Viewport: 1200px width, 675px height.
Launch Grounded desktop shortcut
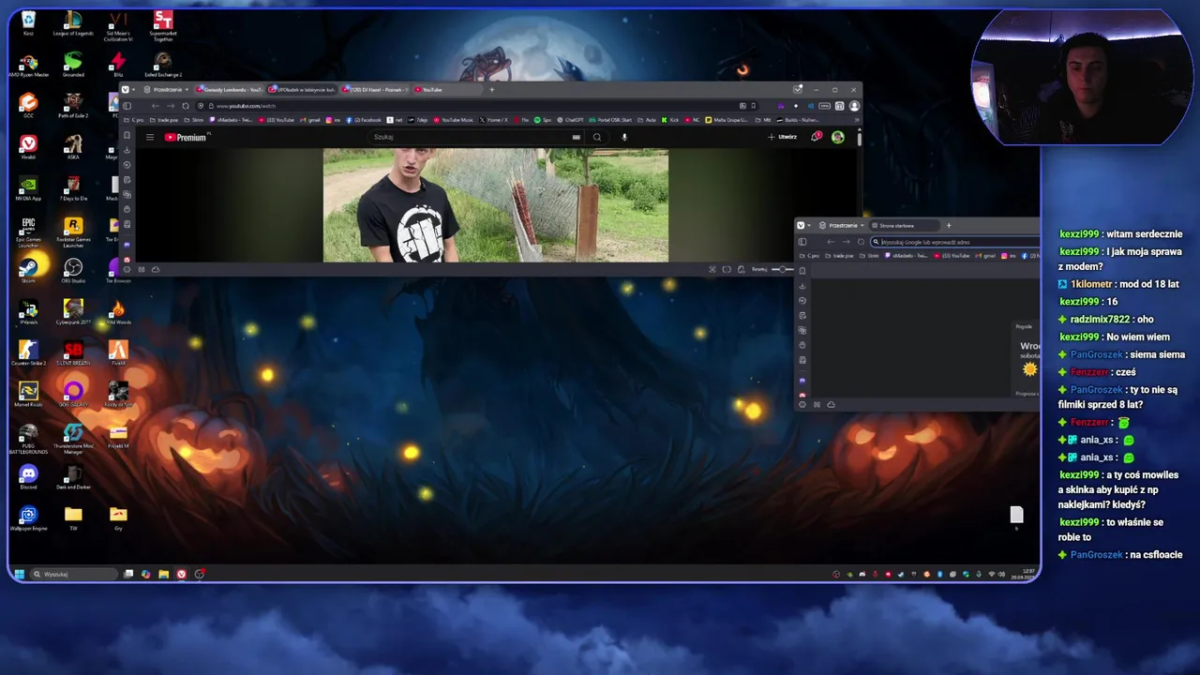73,66
